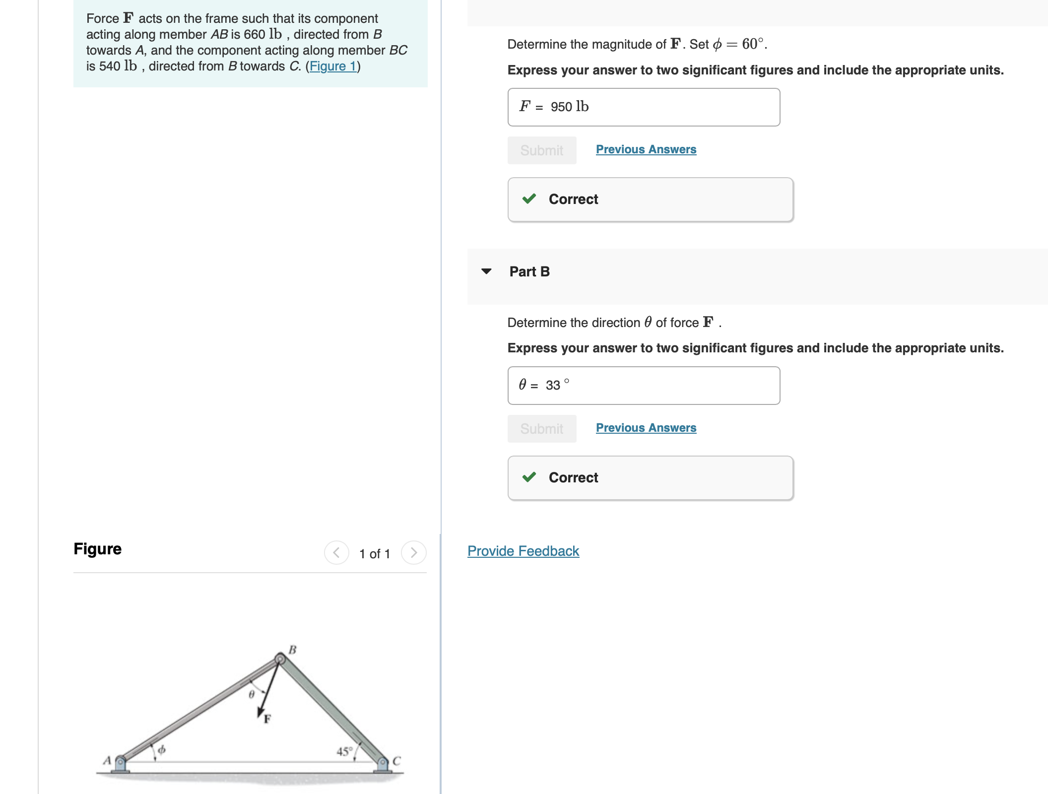1048x794 pixels.
Task: Select the F answer input field
Action: [643, 107]
